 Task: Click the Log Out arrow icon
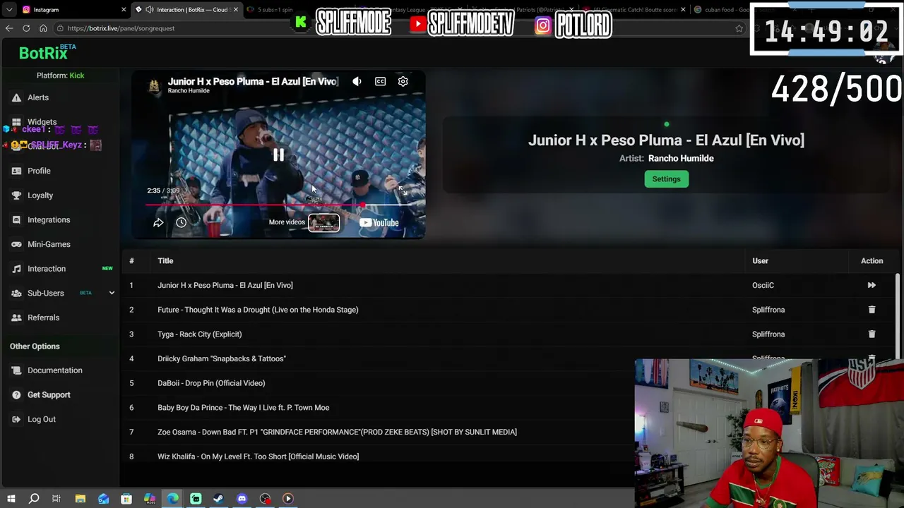click(x=16, y=419)
